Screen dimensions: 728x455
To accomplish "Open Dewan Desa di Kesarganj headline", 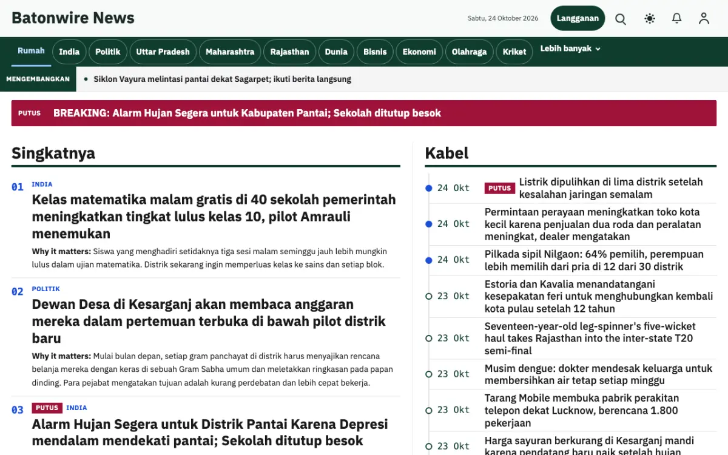I will click(x=209, y=321).
